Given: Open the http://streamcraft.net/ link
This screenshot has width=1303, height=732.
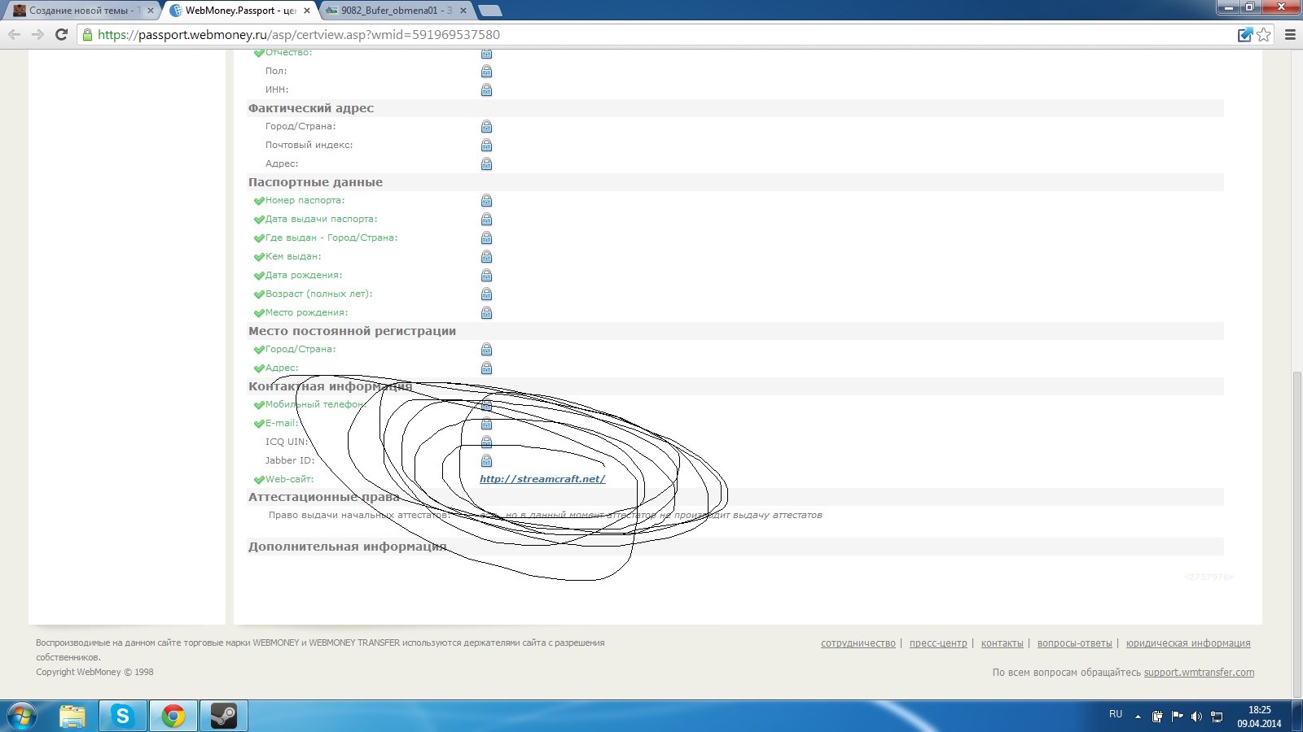Looking at the screenshot, I should click(542, 479).
